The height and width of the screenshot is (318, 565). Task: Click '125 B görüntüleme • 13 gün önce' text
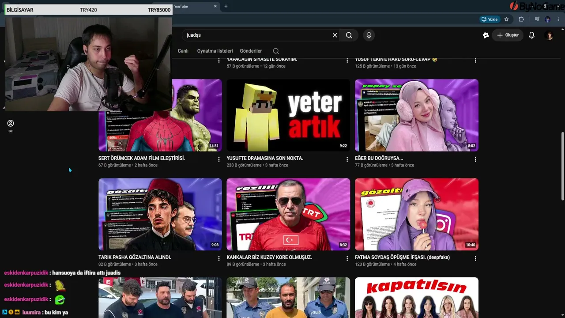point(386,66)
